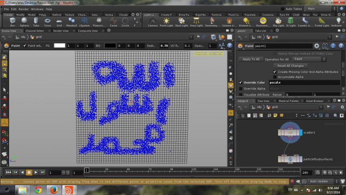The image size is (346, 195).
Task: Click the black BG color swatch
Action: 110,45
